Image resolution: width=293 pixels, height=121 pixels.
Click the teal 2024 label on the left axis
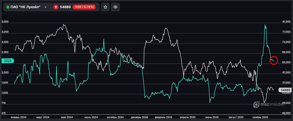8,61
